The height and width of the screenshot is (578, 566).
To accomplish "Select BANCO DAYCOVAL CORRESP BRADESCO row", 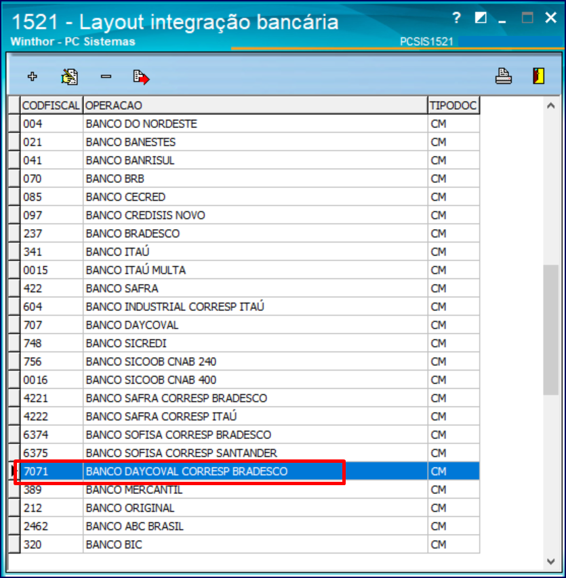I will (x=244, y=471).
